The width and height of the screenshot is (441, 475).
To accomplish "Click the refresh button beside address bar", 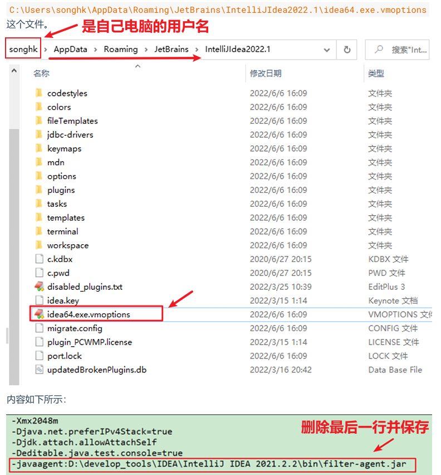I will coord(347,49).
